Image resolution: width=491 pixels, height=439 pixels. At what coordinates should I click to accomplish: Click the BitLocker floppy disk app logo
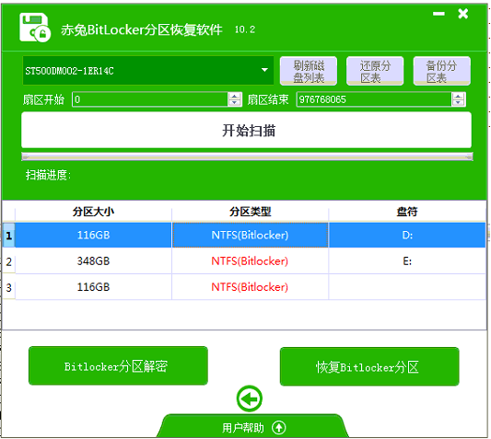[35, 28]
